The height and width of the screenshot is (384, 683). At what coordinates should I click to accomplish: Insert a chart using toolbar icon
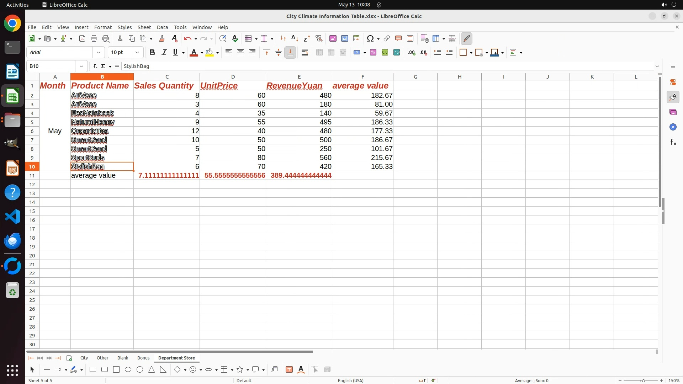click(344, 38)
